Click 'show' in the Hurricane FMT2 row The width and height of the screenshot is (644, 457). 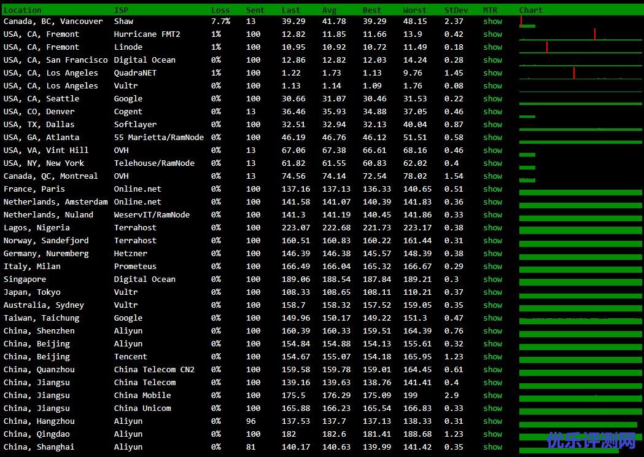point(492,34)
